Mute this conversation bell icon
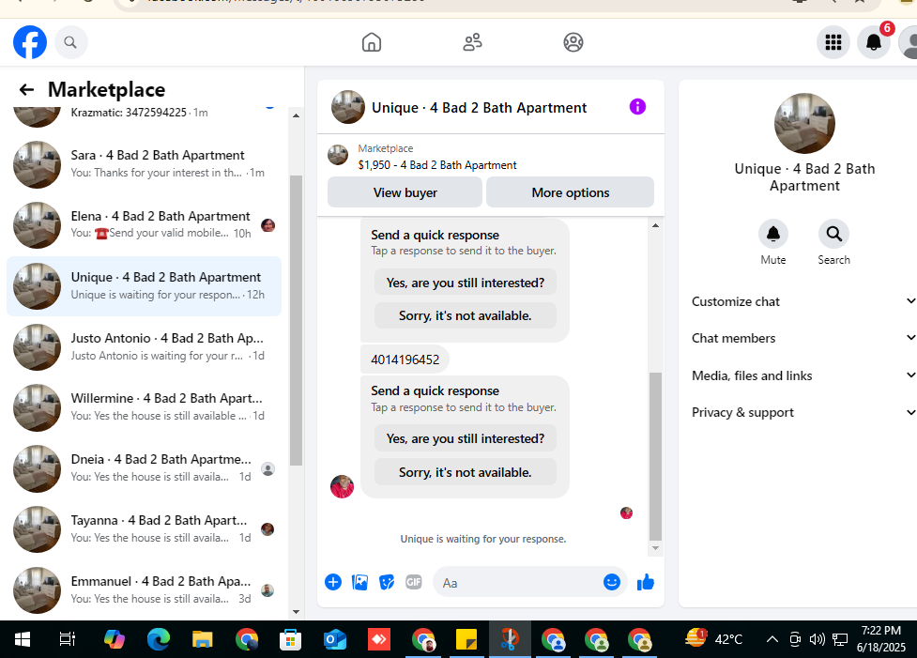The height and width of the screenshot is (658, 917). pyautogui.click(x=773, y=234)
